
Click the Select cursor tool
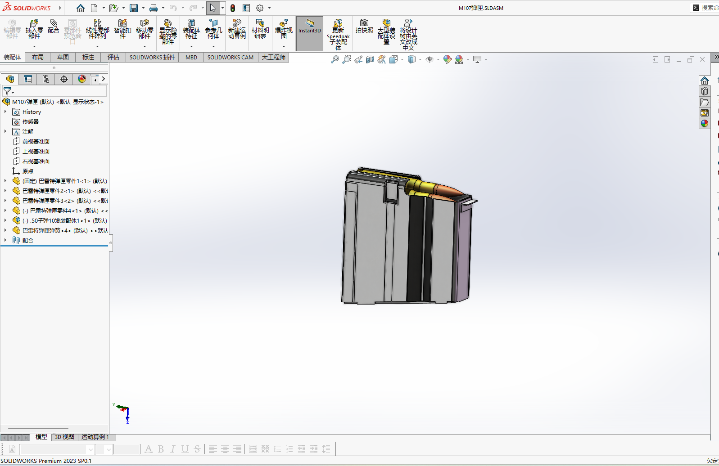point(213,8)
